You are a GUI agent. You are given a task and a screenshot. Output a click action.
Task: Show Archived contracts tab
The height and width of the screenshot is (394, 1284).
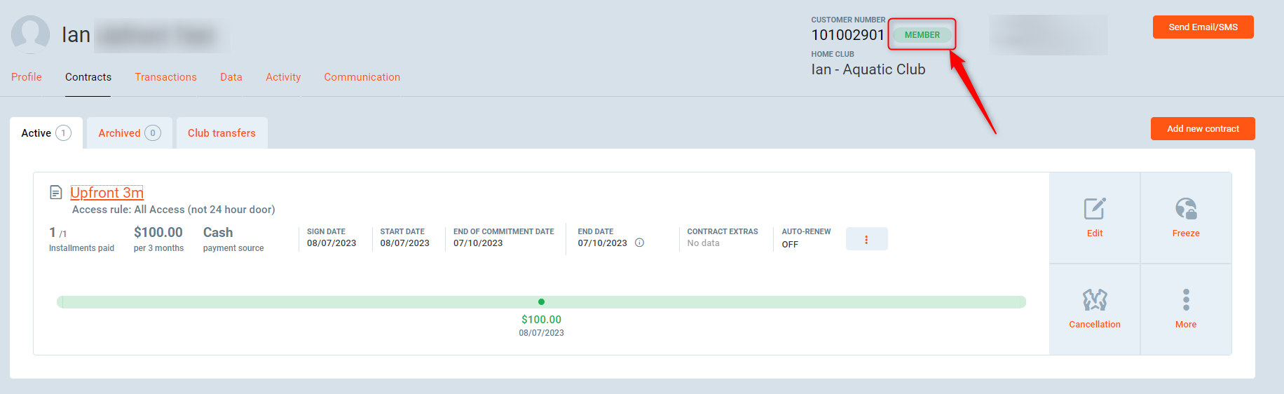coord(129,133)
